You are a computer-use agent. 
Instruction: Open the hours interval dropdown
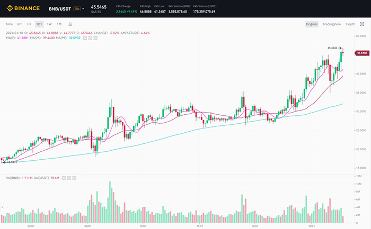[29, 24]
